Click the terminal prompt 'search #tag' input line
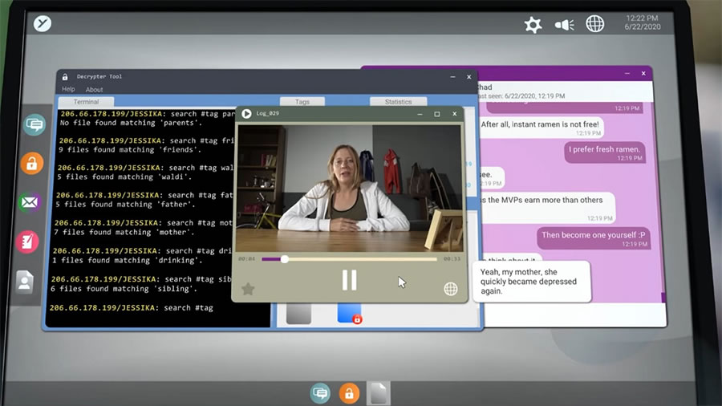The width and height of the screenshot is (722, 406). pyautogui.click(x=132, y=307)
